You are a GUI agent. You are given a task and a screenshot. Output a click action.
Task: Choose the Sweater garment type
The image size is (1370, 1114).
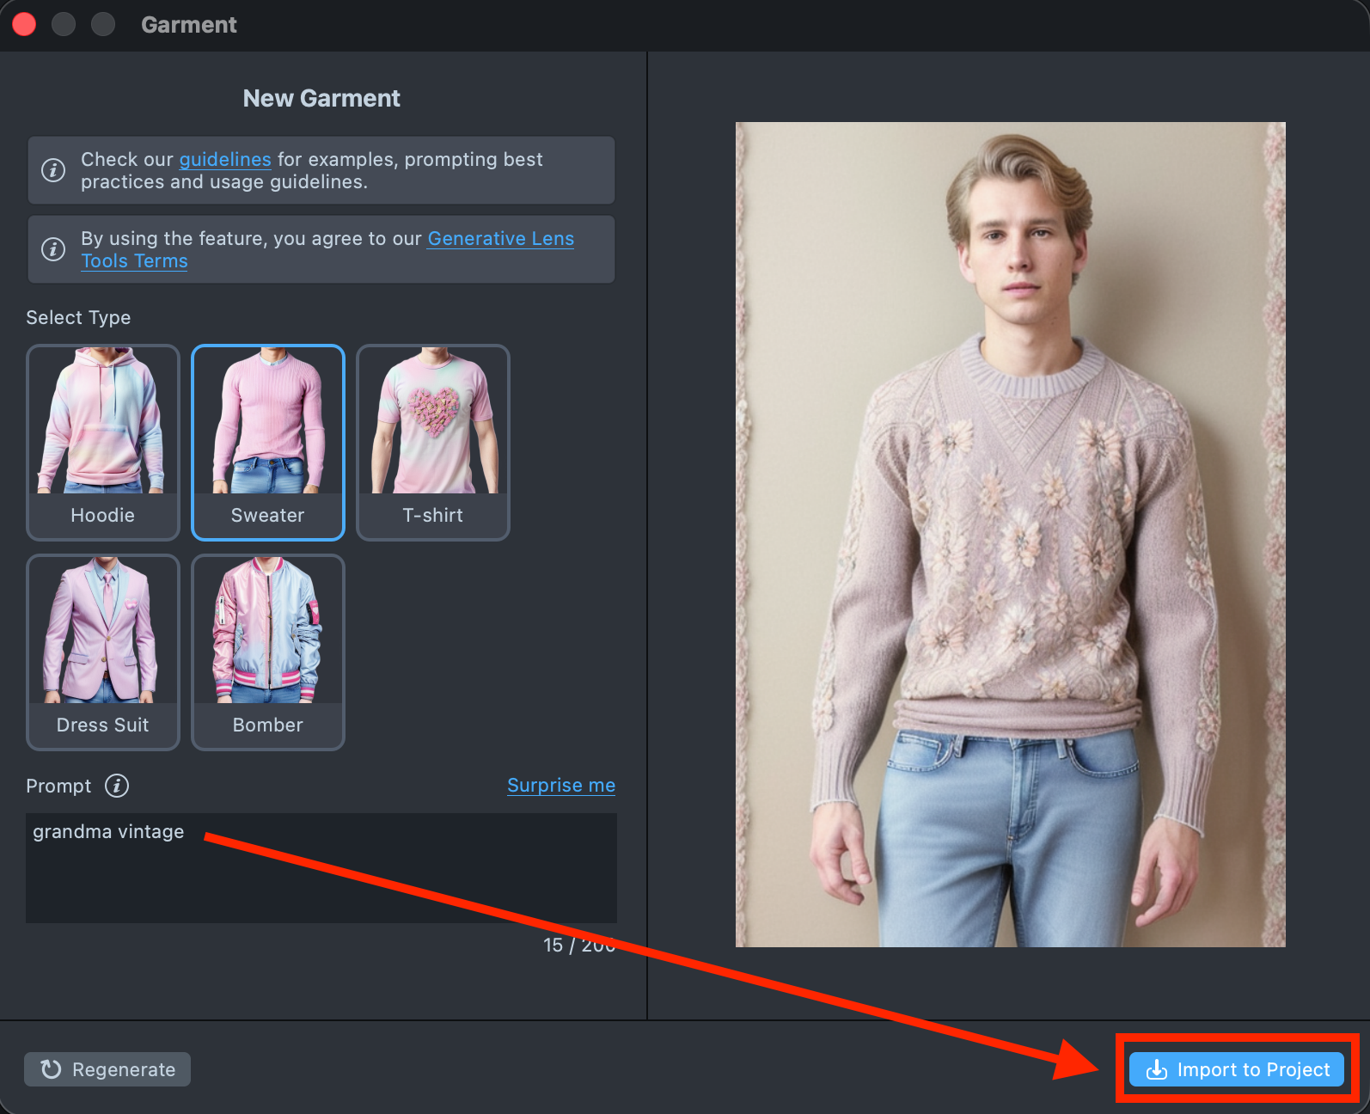268,442
